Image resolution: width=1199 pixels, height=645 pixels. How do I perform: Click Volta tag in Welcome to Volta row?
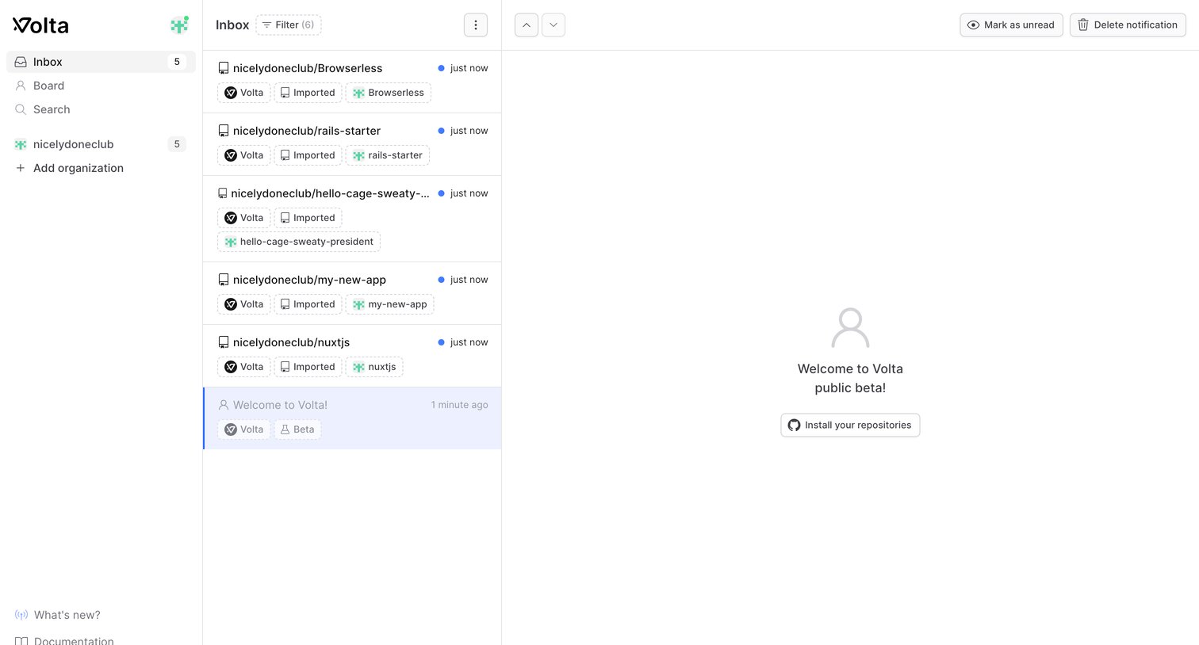[244, 429]
